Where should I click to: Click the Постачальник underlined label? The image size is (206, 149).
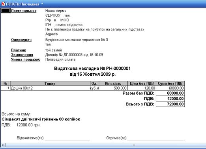tap(24, 11)
